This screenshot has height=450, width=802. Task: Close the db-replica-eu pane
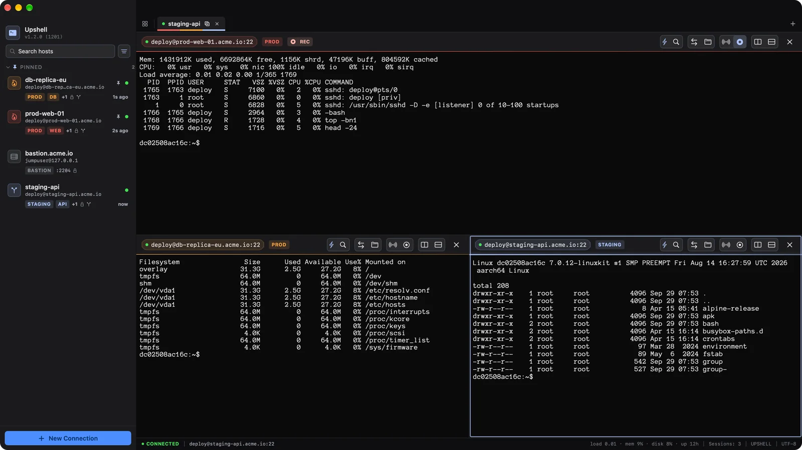[x=456, y=245]
